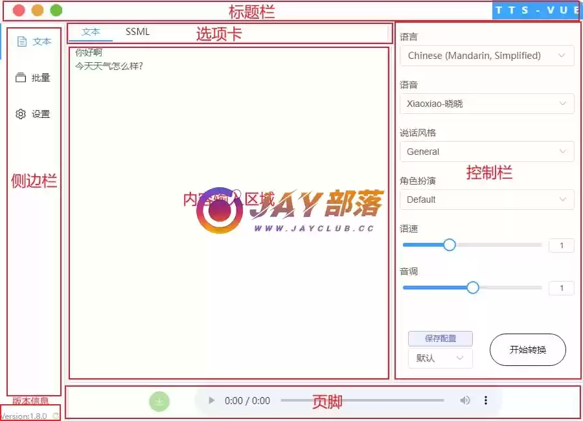
Task: Click the 保存配置 button
Action: (x=440, y=339)
